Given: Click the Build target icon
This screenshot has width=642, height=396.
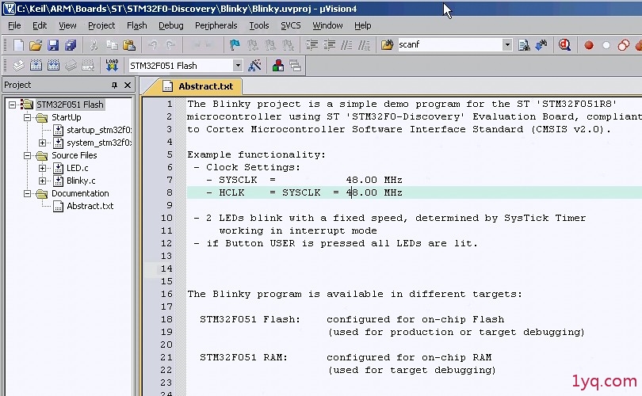Looking at the screenshot, I should [x=36, y=66].
